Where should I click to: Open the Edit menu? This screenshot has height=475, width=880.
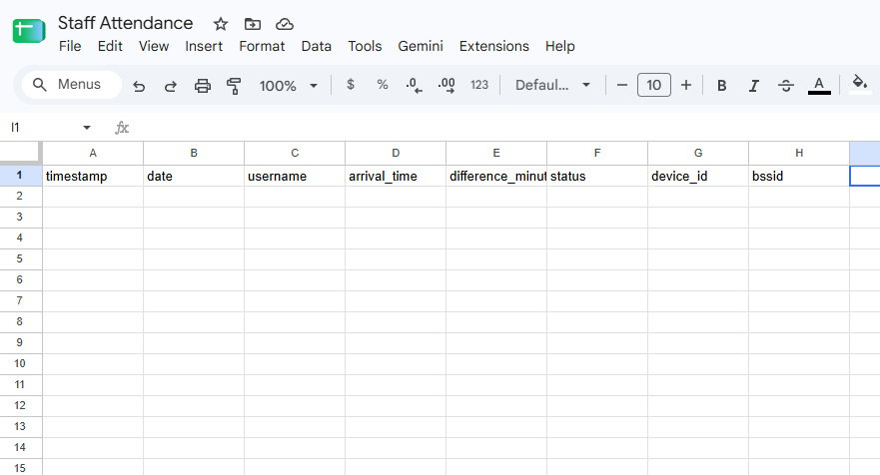tap(110, 46)
